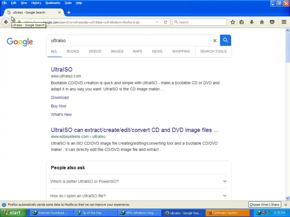Dismiss the Firefox data notification bar

(x=285, y=205)
